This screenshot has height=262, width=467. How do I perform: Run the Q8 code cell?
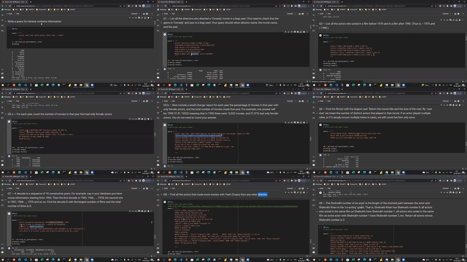(x=165, y=202)
